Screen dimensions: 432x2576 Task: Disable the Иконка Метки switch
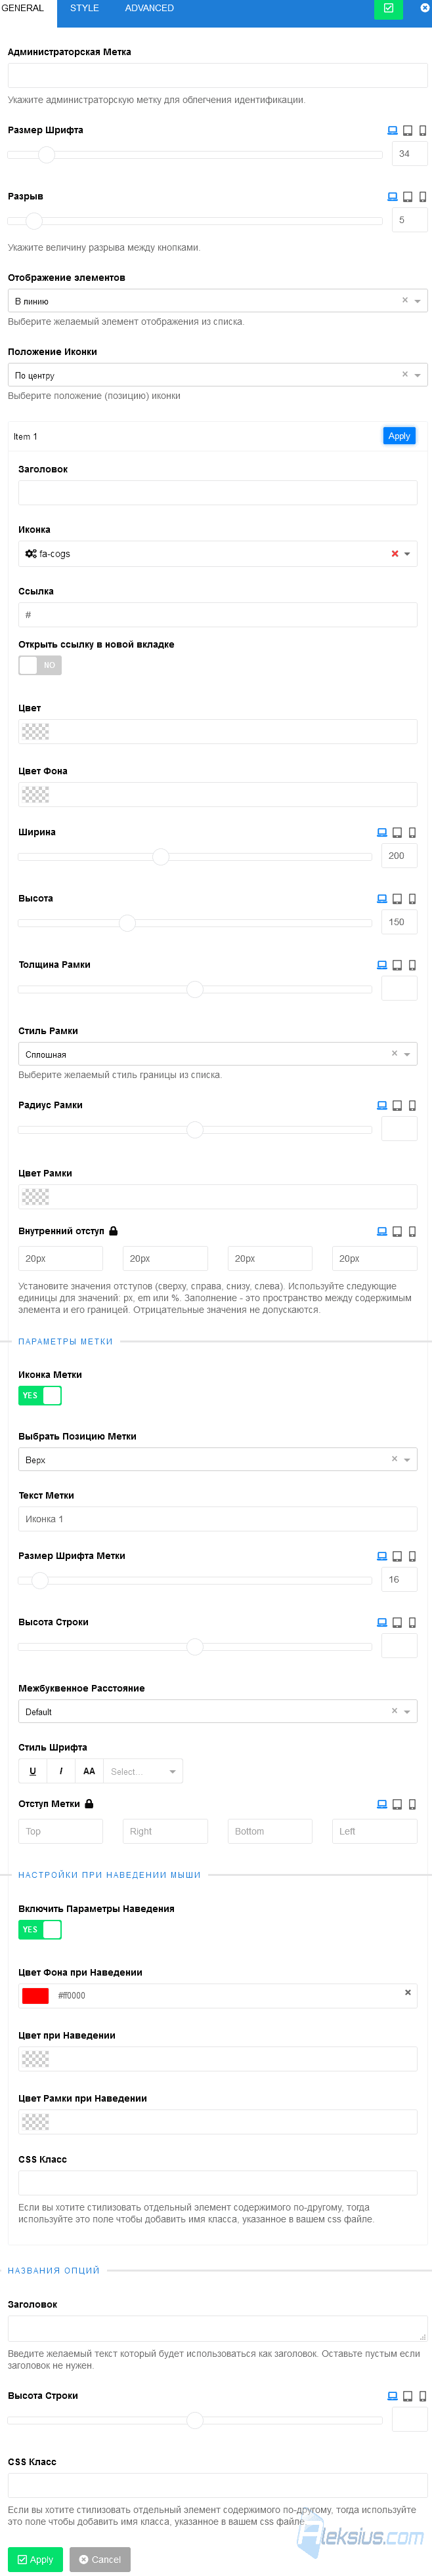click(40, 1395)
